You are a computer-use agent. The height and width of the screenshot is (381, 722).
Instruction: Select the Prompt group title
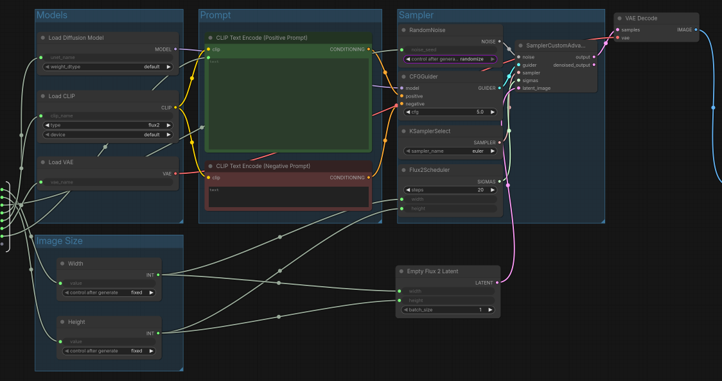215,15
